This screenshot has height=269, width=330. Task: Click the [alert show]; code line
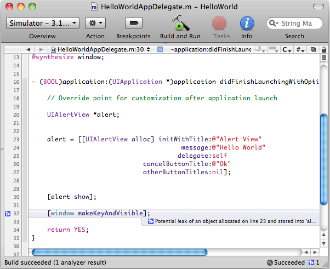pos(72,197)
